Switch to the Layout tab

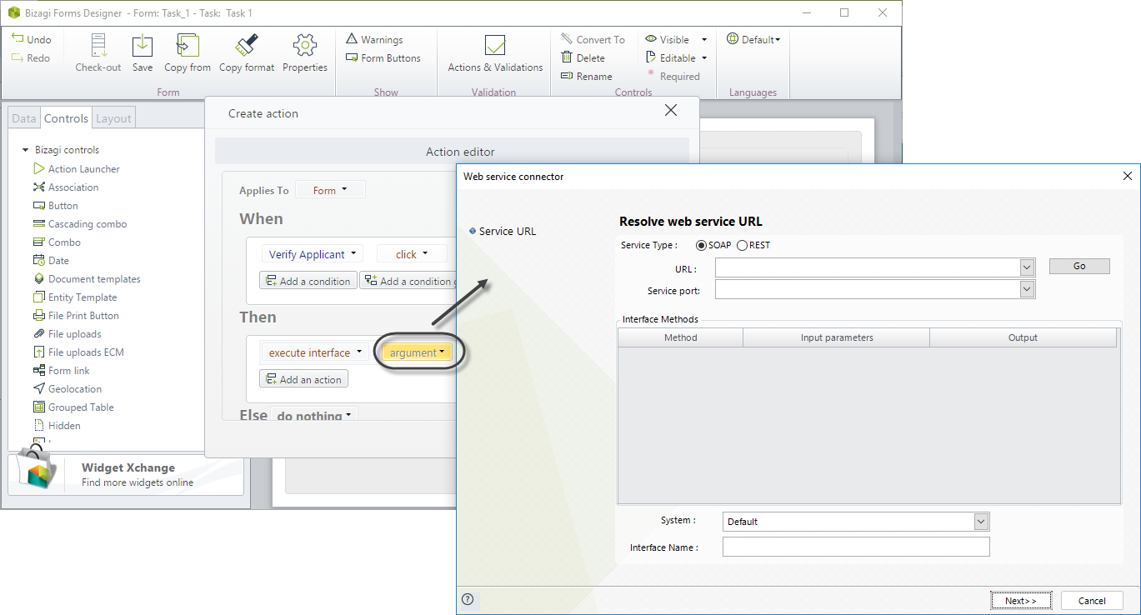tap(113, 118)
